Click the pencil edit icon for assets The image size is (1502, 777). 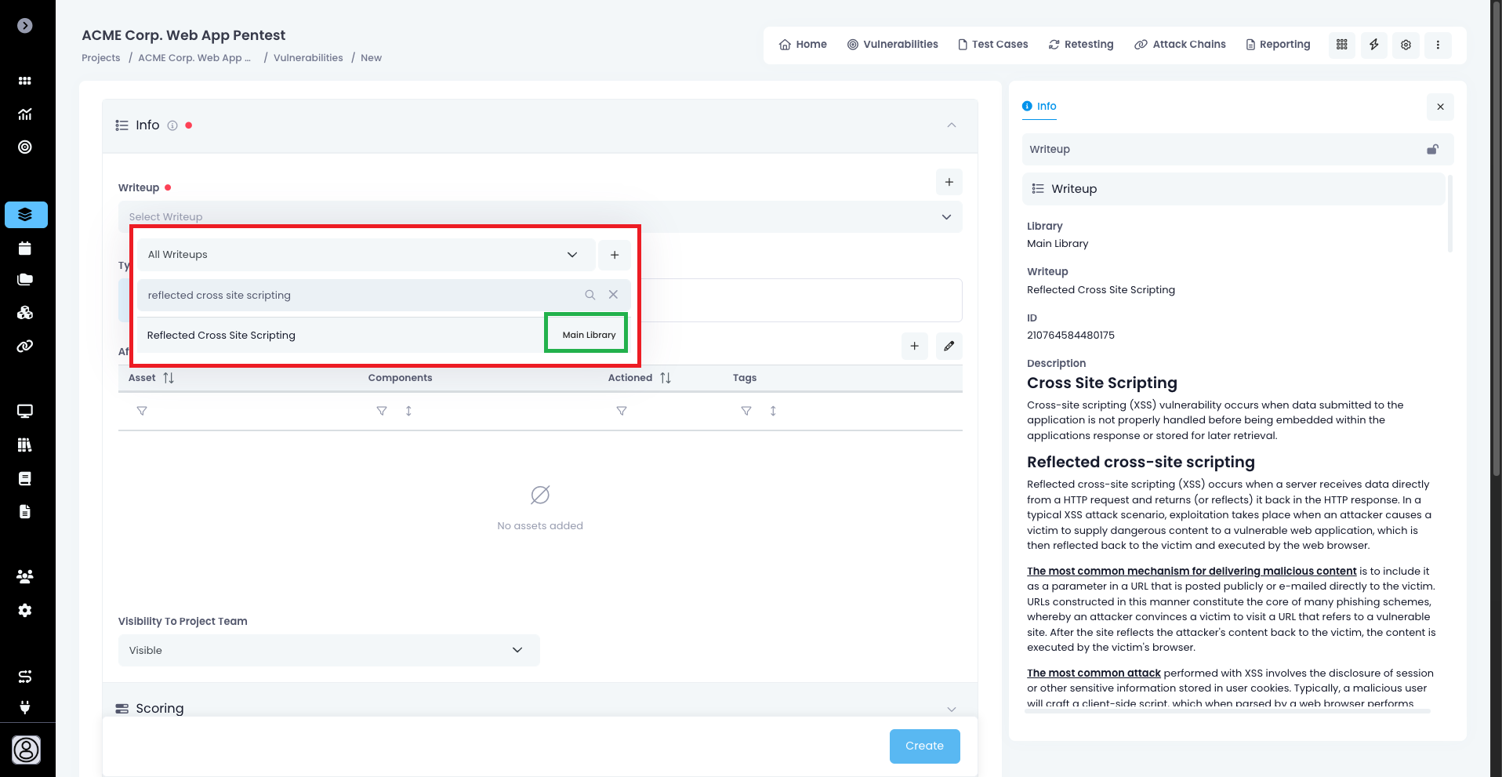tap(949, 346)
